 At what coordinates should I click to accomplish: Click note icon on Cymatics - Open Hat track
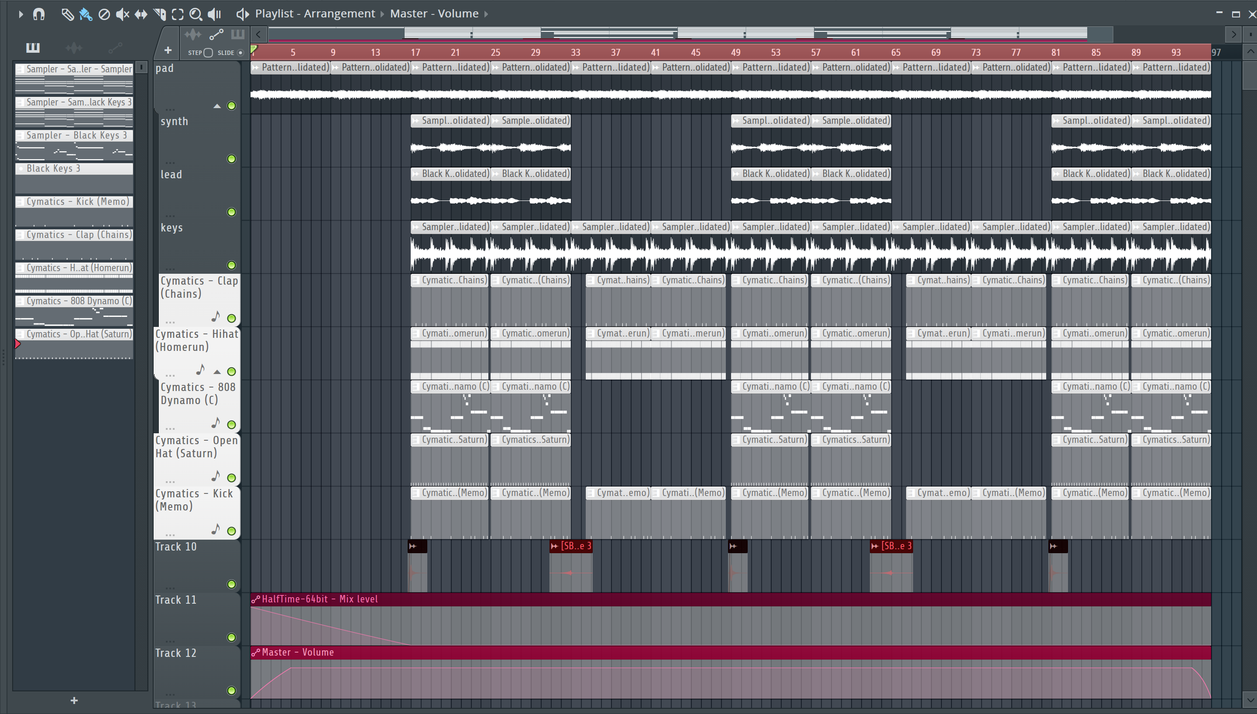(216, 476)
